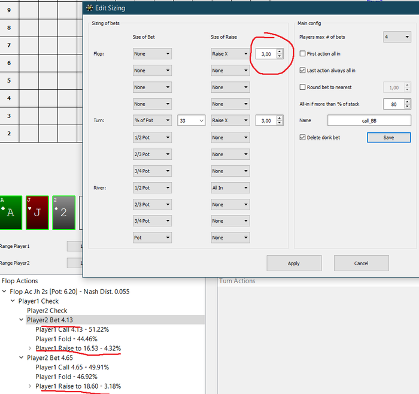The width and height of the screenshot is (419, 394).
Task: Enable Round bet to nearest option
Action: pos(302,87)
